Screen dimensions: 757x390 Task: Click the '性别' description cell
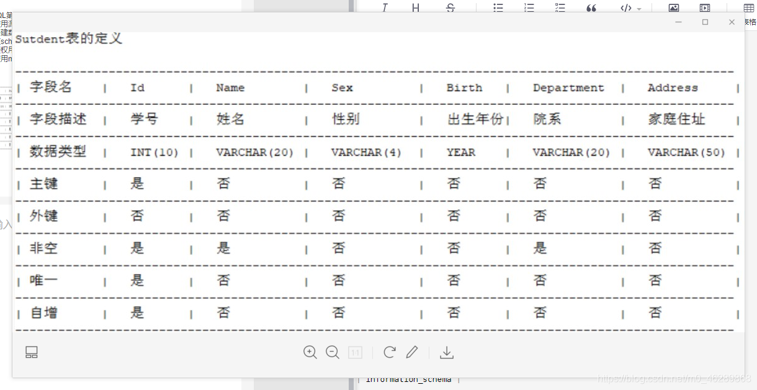pyautogui.click(x=346, y=119)
